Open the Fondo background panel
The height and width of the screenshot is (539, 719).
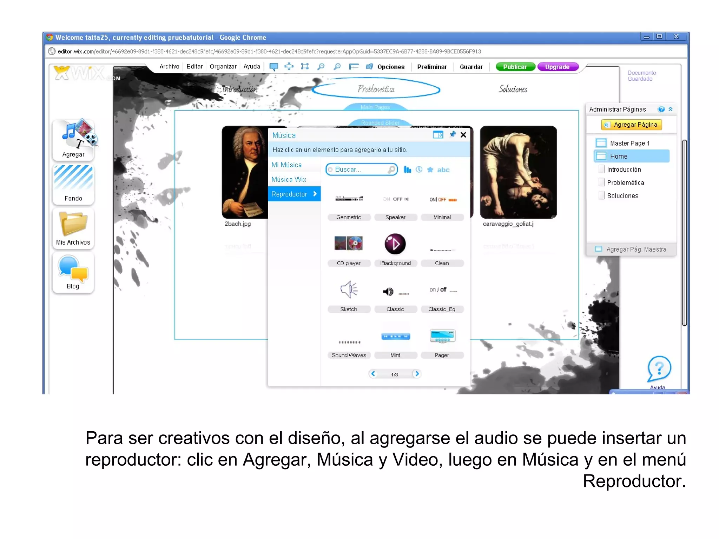click(x=73, y=184)
